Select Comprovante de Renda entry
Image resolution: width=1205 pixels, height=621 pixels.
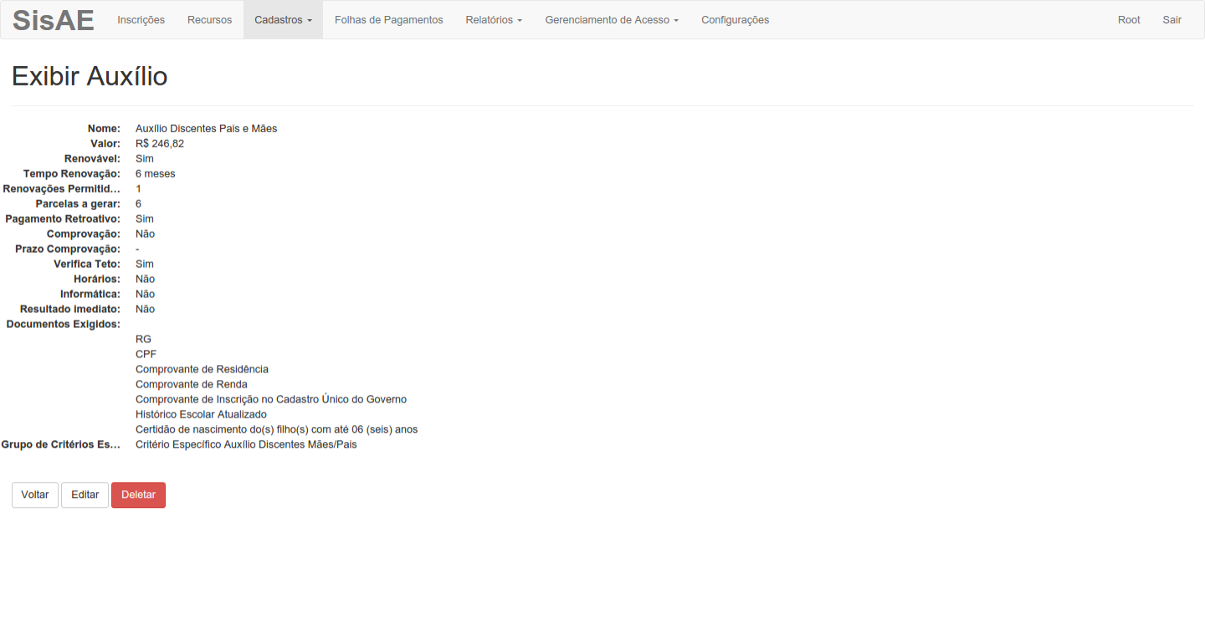[192, 385]
